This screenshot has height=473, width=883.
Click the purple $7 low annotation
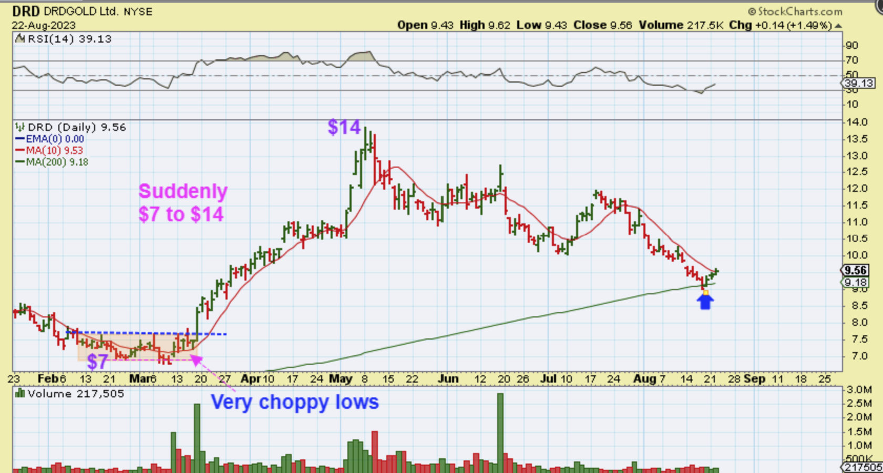97,362
